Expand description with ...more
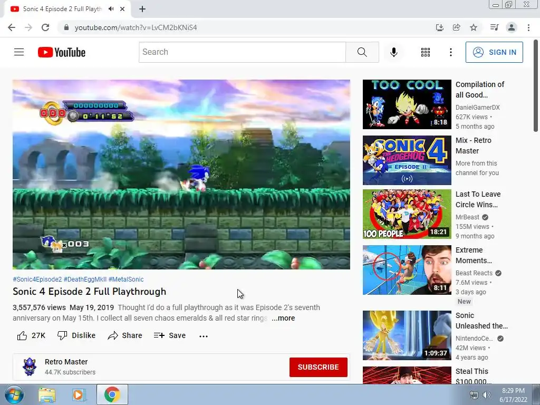The height and width of the screenshot is (405, 540). (x=283, y=318)
